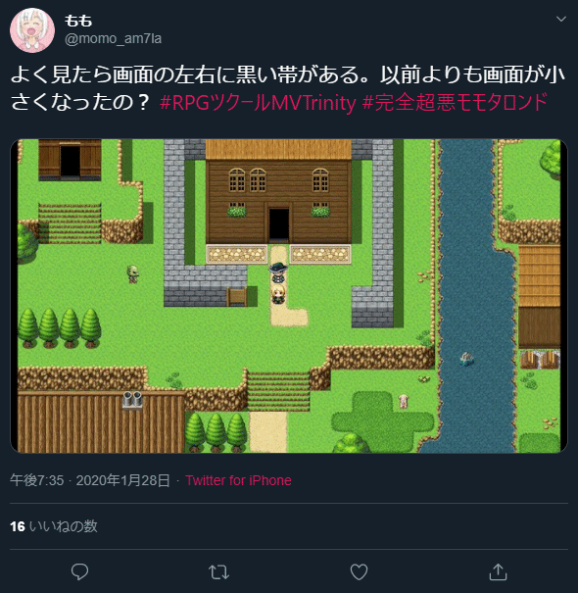Screen dimensions: 578x593
Task: Open the @momo_am7la handle
Action: [x=113, y=38]
